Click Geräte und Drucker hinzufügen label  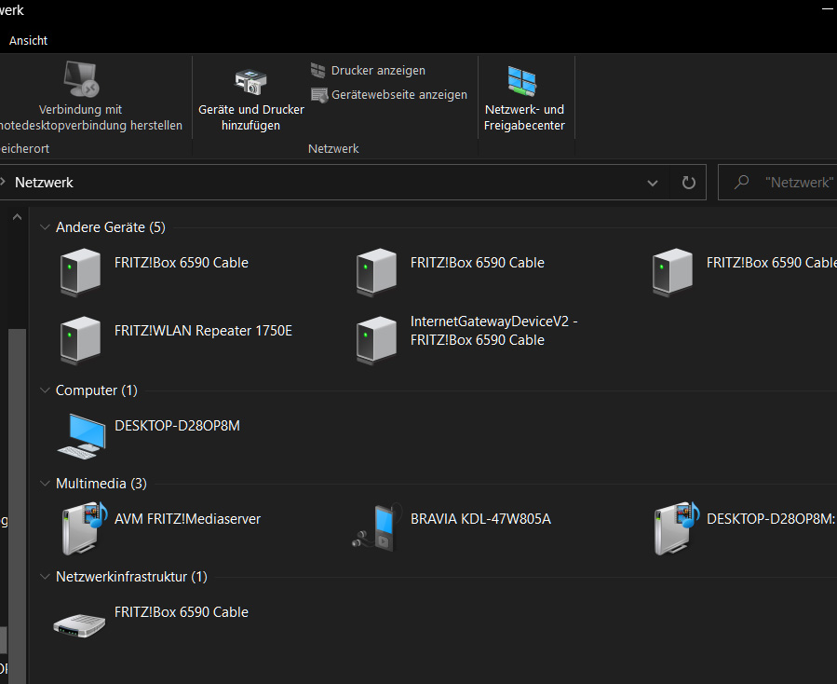pyautogui.click(x=250, y=117)
